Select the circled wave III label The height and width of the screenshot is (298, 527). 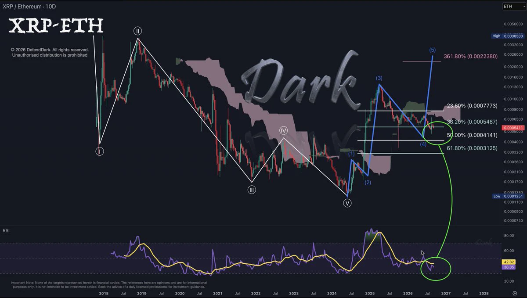[x=252, y=190]
